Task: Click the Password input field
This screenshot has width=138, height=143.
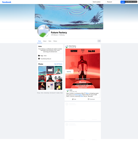Action: click(113, 2)
